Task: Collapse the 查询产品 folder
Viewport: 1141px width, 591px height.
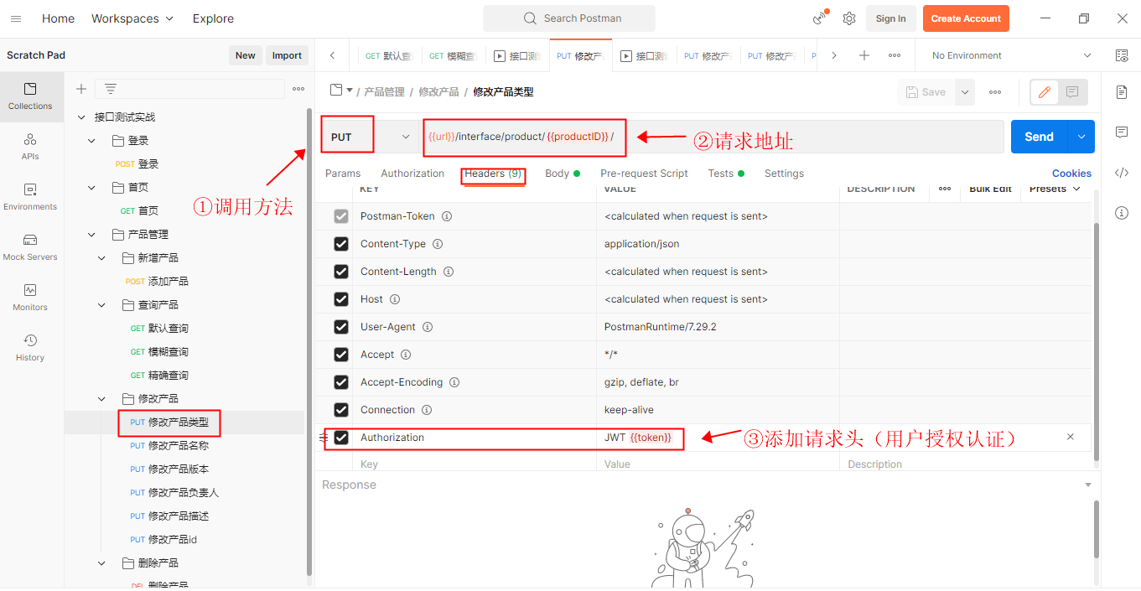Action: tap(101, 305)
